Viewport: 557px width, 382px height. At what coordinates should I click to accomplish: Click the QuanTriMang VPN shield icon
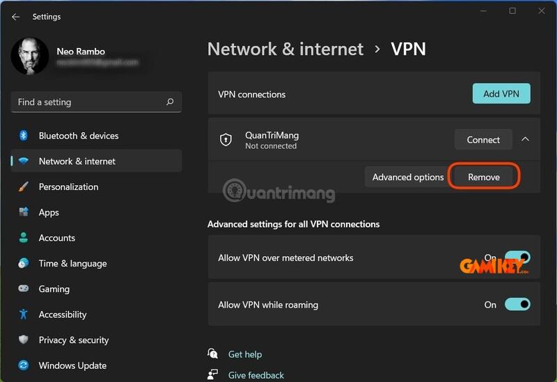click(226, 140)
